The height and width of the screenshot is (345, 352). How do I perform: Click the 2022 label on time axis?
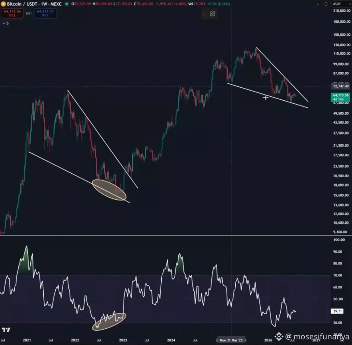pos(75,340)
